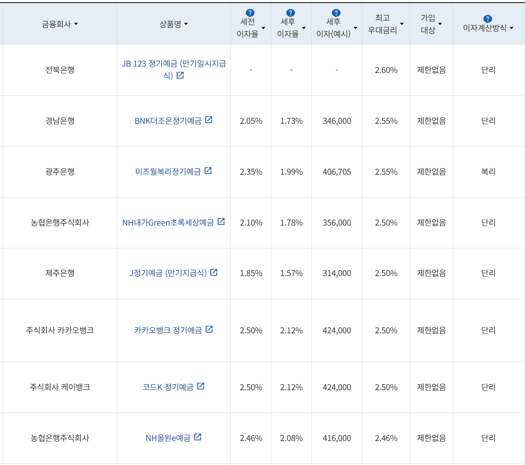
Task: Click the BNK더조은정기예금 product name
Action: click(x=168, y=120)
